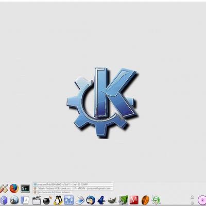Open the blue document pages icon
The height and width of the screenshot is (206, 206).
tap(25, 200)
